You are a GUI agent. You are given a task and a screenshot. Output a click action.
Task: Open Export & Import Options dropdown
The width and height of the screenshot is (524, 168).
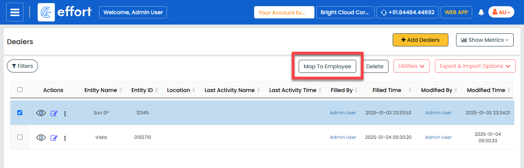coord(475,66)
